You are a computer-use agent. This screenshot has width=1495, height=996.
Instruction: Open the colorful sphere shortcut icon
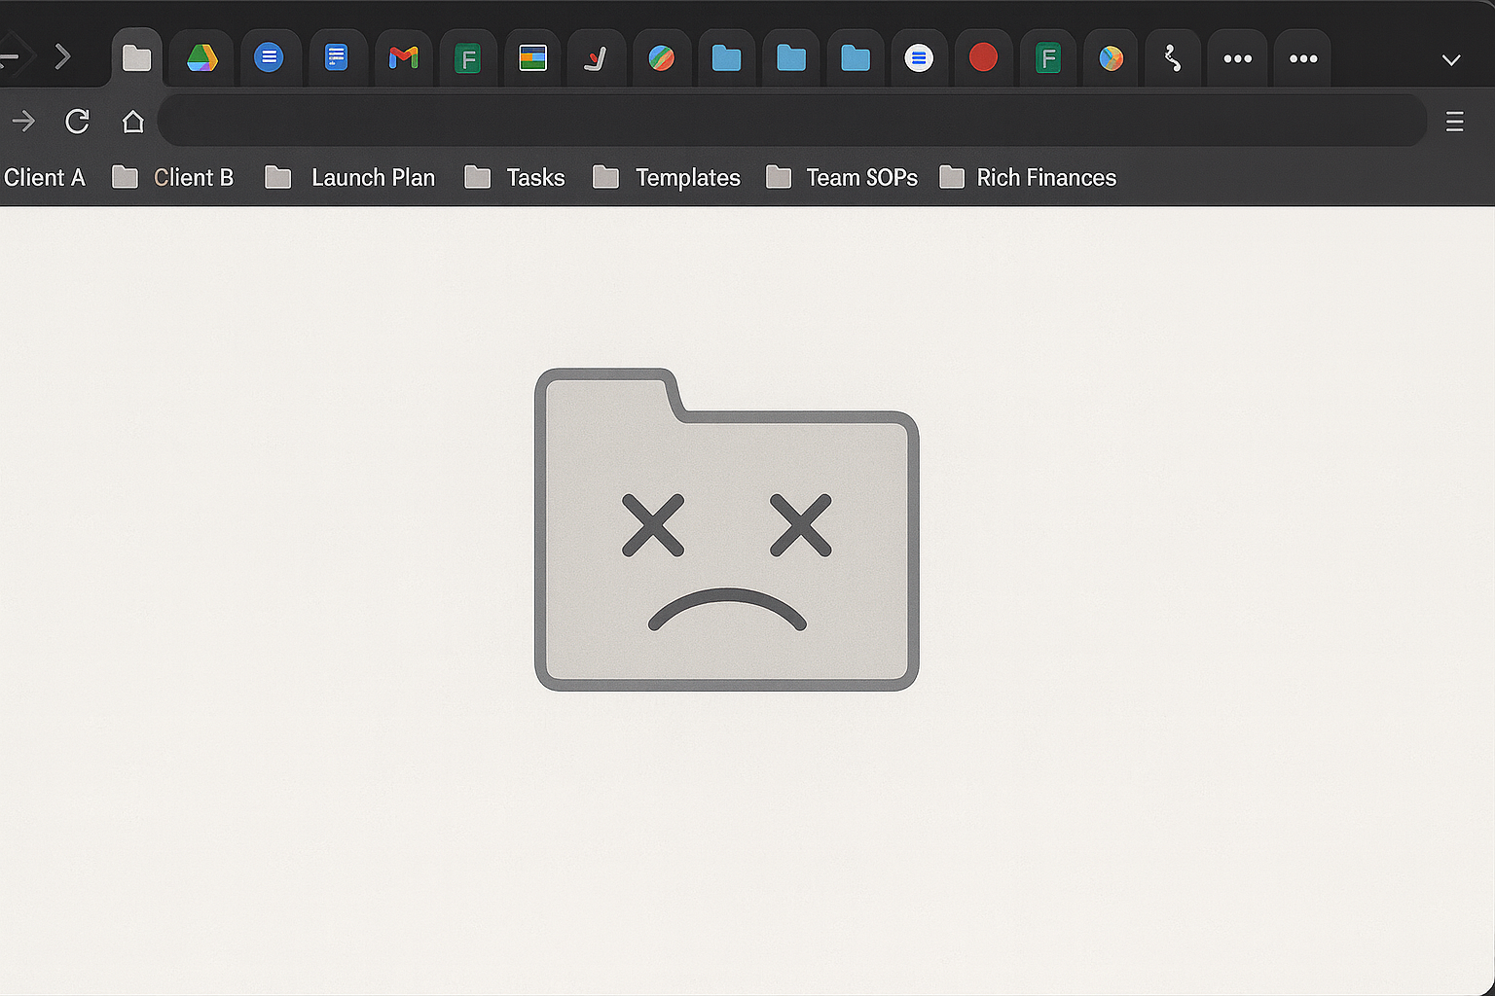pos(662,57)
